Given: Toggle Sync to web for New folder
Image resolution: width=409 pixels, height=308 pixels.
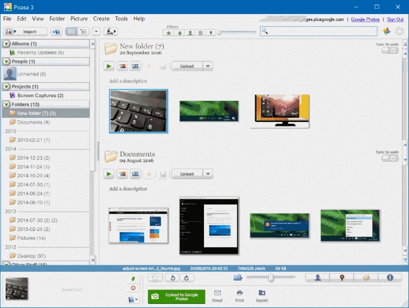Looking at the screenshot, I should click(x=389, y=50).
